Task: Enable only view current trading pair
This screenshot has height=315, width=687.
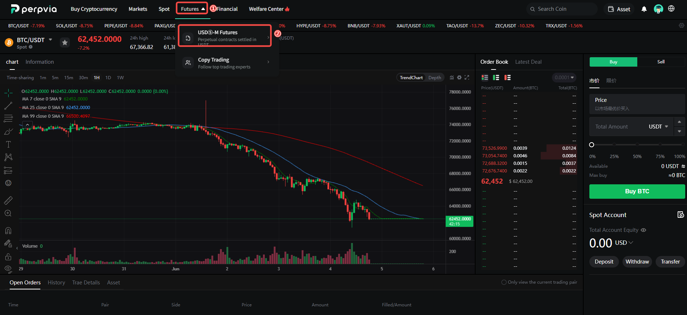Action: click(504, 282)
